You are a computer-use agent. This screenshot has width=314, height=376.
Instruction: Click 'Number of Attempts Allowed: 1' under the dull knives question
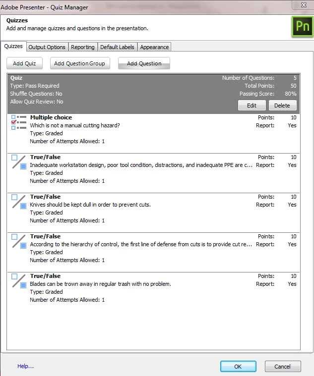[67, 220]
